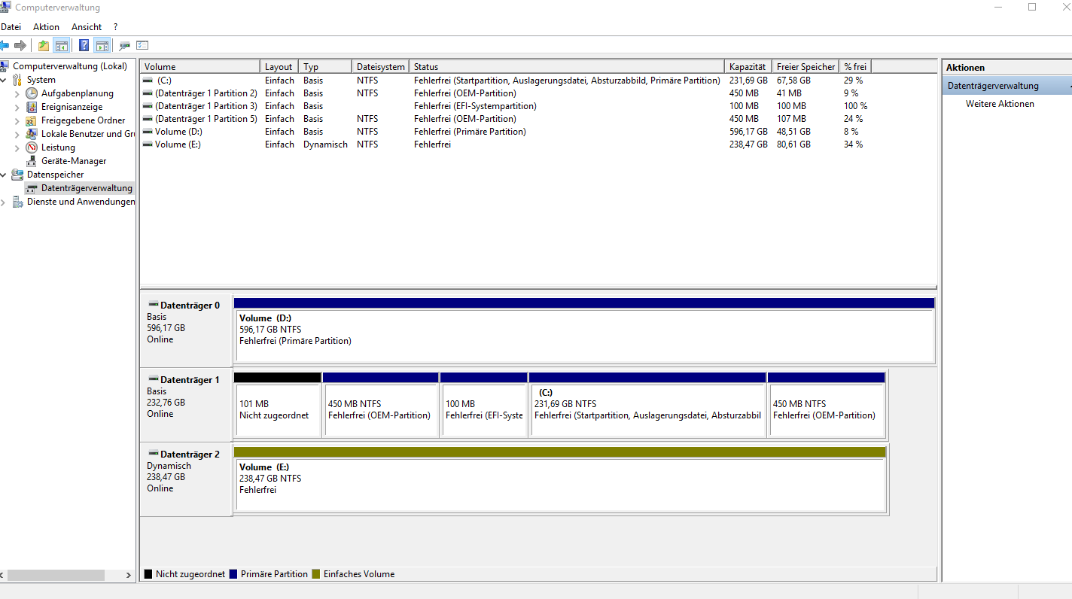Open the Datei menu
Viewport: 1072px width, 599px height.
11,27
